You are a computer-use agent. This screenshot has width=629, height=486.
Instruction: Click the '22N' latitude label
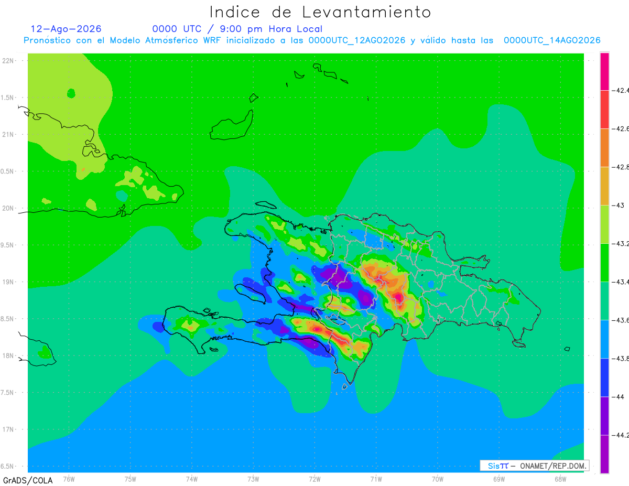tap(8, 61)
